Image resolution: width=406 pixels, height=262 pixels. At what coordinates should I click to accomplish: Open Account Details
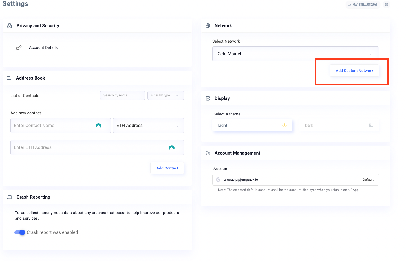click(x=43, y=47)
